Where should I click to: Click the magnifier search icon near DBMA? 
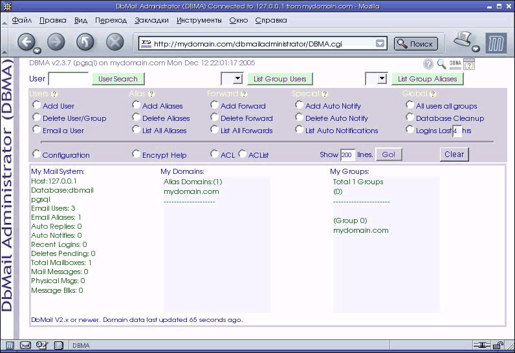click(441, 64)
